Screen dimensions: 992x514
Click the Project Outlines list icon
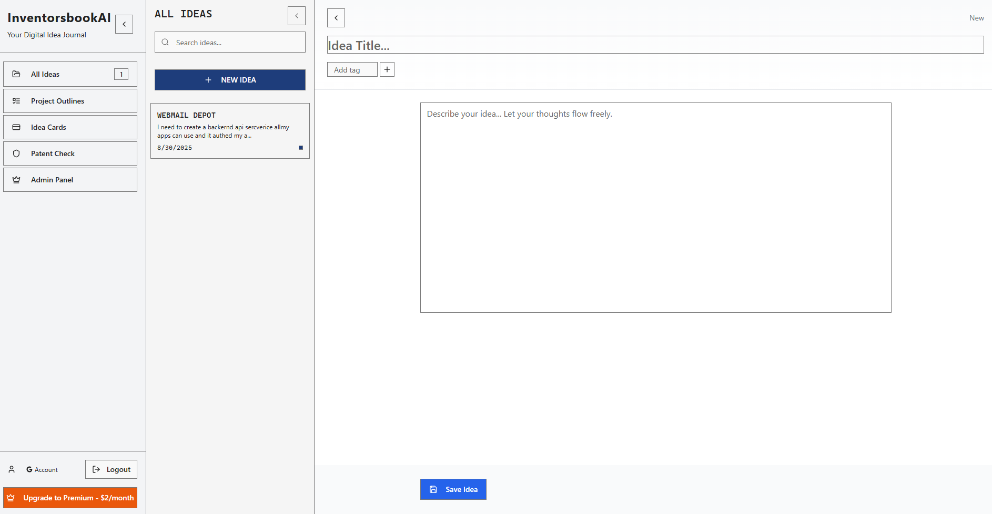coord(16,101)
